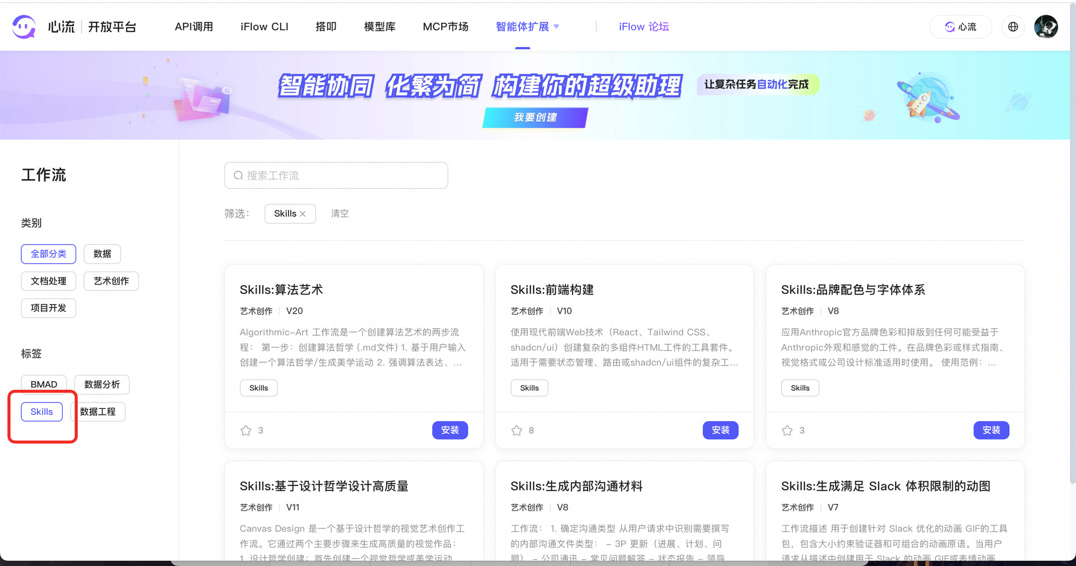Image resolution: width=1076 pixels, height=566 pixels.
Task: Go to iFlow 论坛
Action: 643,26
